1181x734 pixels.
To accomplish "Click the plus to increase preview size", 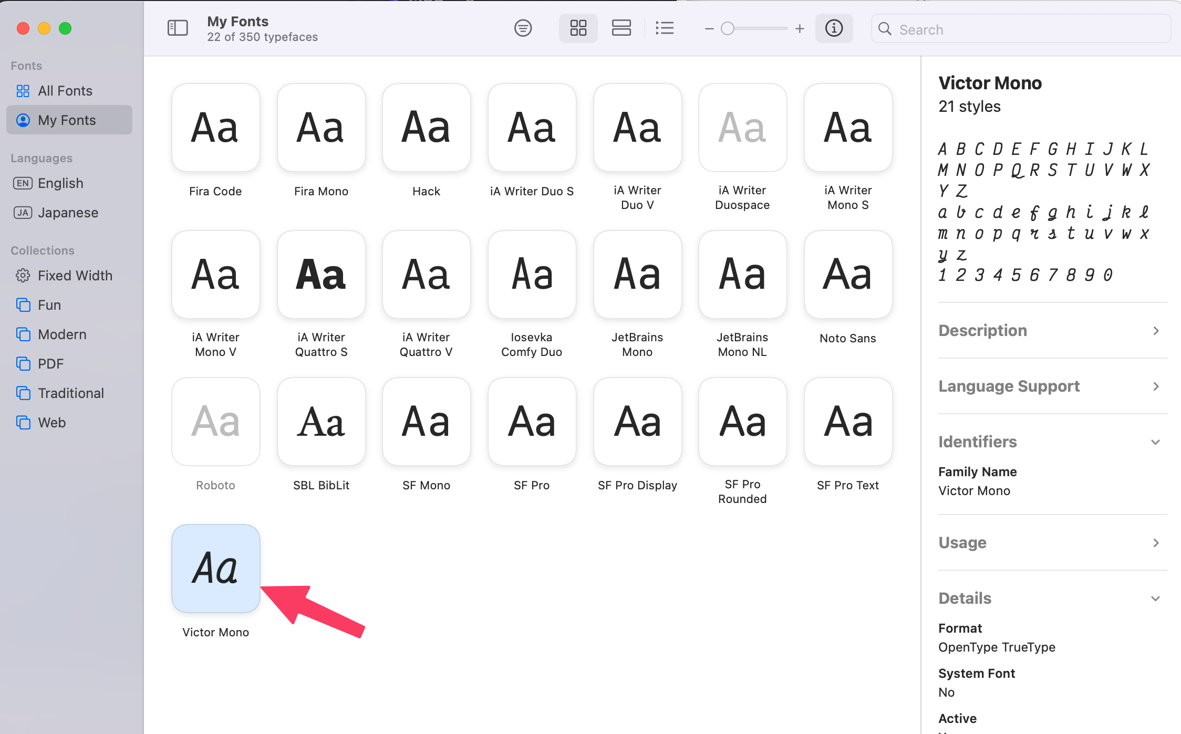I will [x=800, y=28].
